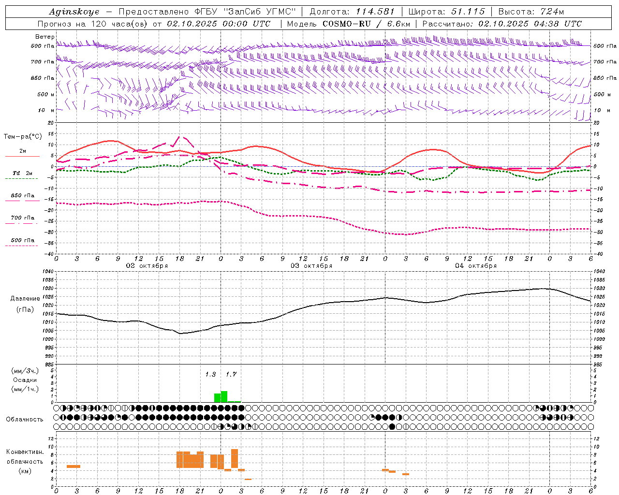Click the "04 октября" date label
The width and height of the screenshot is (619, 495).
coord(476,266)
